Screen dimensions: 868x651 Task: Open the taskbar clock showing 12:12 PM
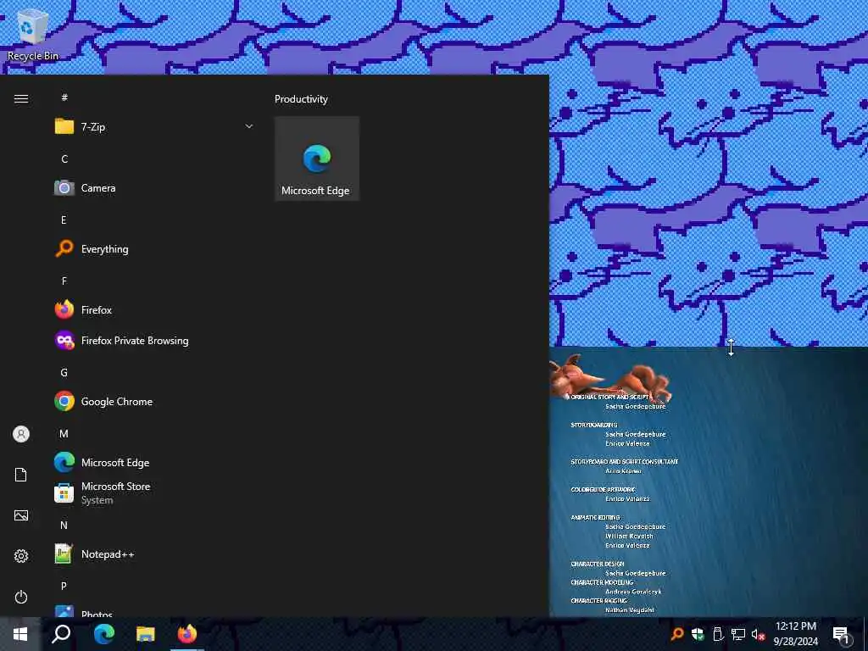pyautogui.click(x=795, y=634)
